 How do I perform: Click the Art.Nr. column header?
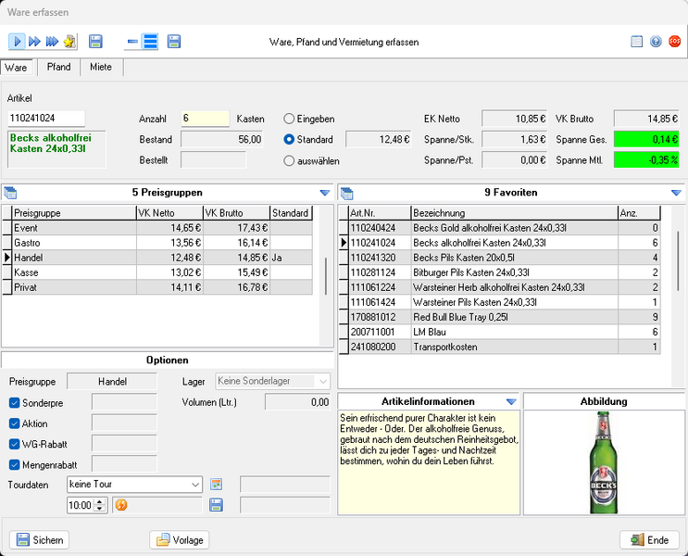click(380, 213)
